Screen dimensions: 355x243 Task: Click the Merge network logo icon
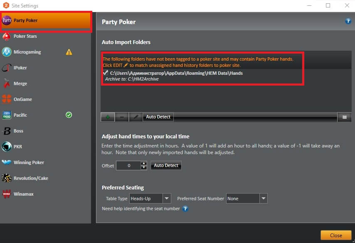[7, 83]
